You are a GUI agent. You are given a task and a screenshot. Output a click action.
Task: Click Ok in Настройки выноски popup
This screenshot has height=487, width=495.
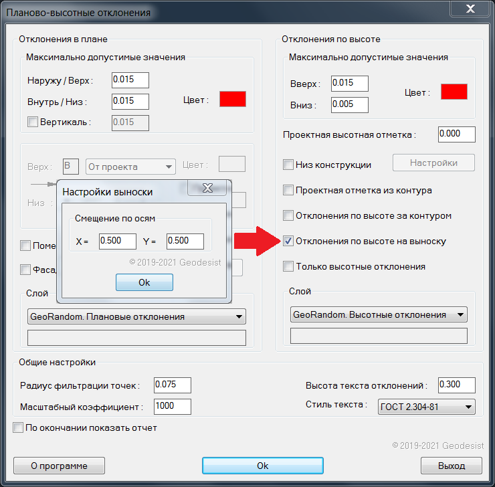(144, 282)
